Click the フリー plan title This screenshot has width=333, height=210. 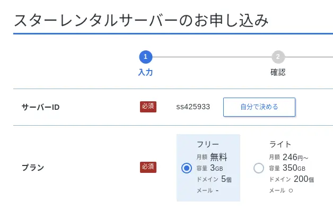208,144
